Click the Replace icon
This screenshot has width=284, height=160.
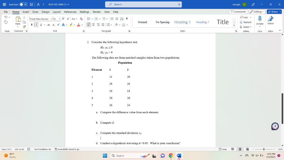245,22
